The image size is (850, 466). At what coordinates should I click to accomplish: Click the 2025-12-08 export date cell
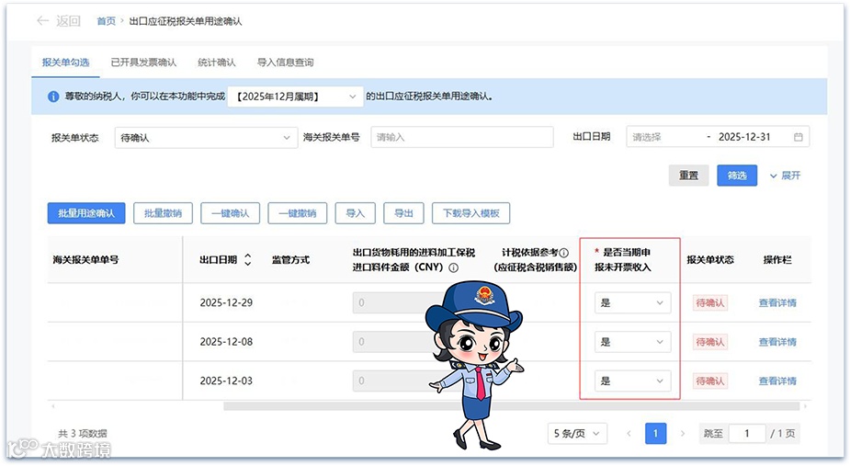pyautogui.click(x=226, y=342)
